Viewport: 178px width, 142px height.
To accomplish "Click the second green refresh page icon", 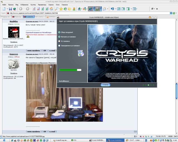I will [47, 9].
